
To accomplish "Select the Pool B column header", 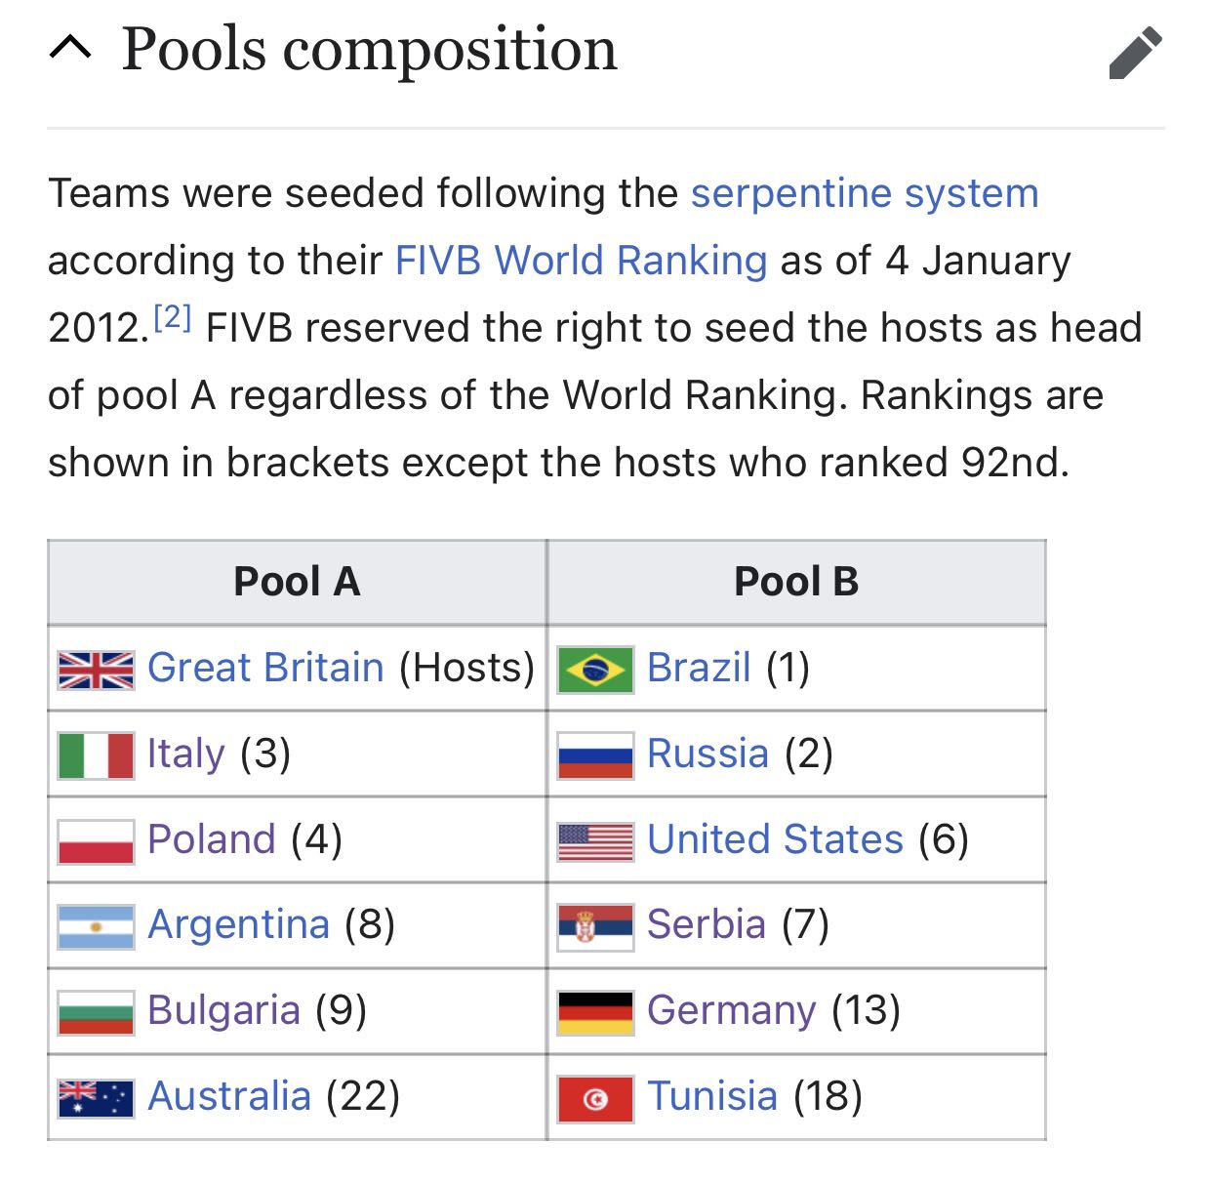I will point(796,583).
